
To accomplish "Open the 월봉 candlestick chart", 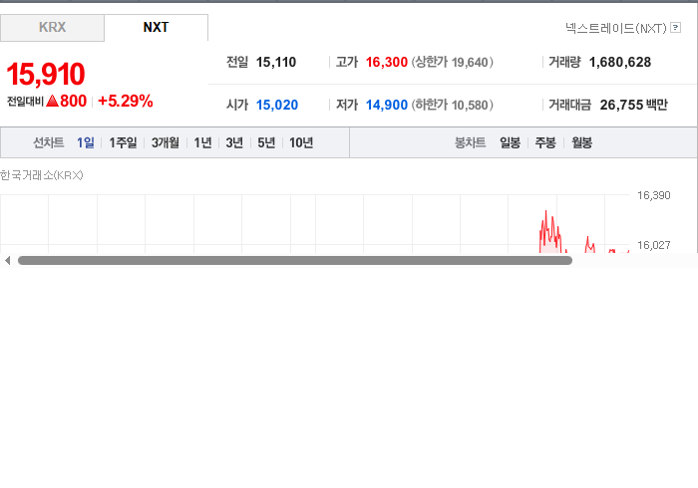I will tap(581, 142).
